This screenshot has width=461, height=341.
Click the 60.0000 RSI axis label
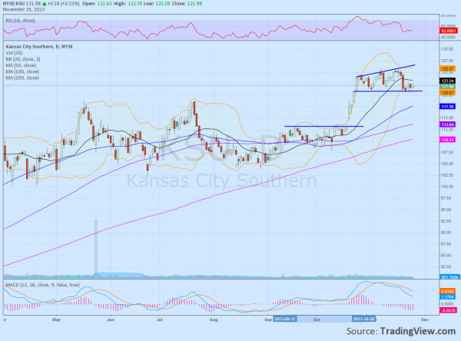(x=449, y=26)
